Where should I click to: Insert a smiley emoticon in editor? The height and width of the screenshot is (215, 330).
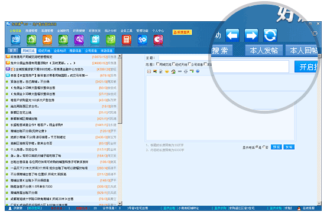click(167, 71)
